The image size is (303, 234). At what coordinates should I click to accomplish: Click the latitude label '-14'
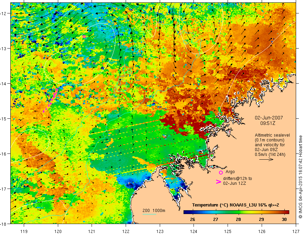(4, 84)
